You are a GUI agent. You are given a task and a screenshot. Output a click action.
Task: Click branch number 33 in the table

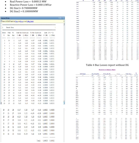pos(4,134)
